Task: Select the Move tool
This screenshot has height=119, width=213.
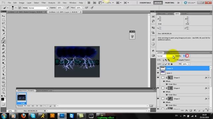Action: (x=3, y=16)
